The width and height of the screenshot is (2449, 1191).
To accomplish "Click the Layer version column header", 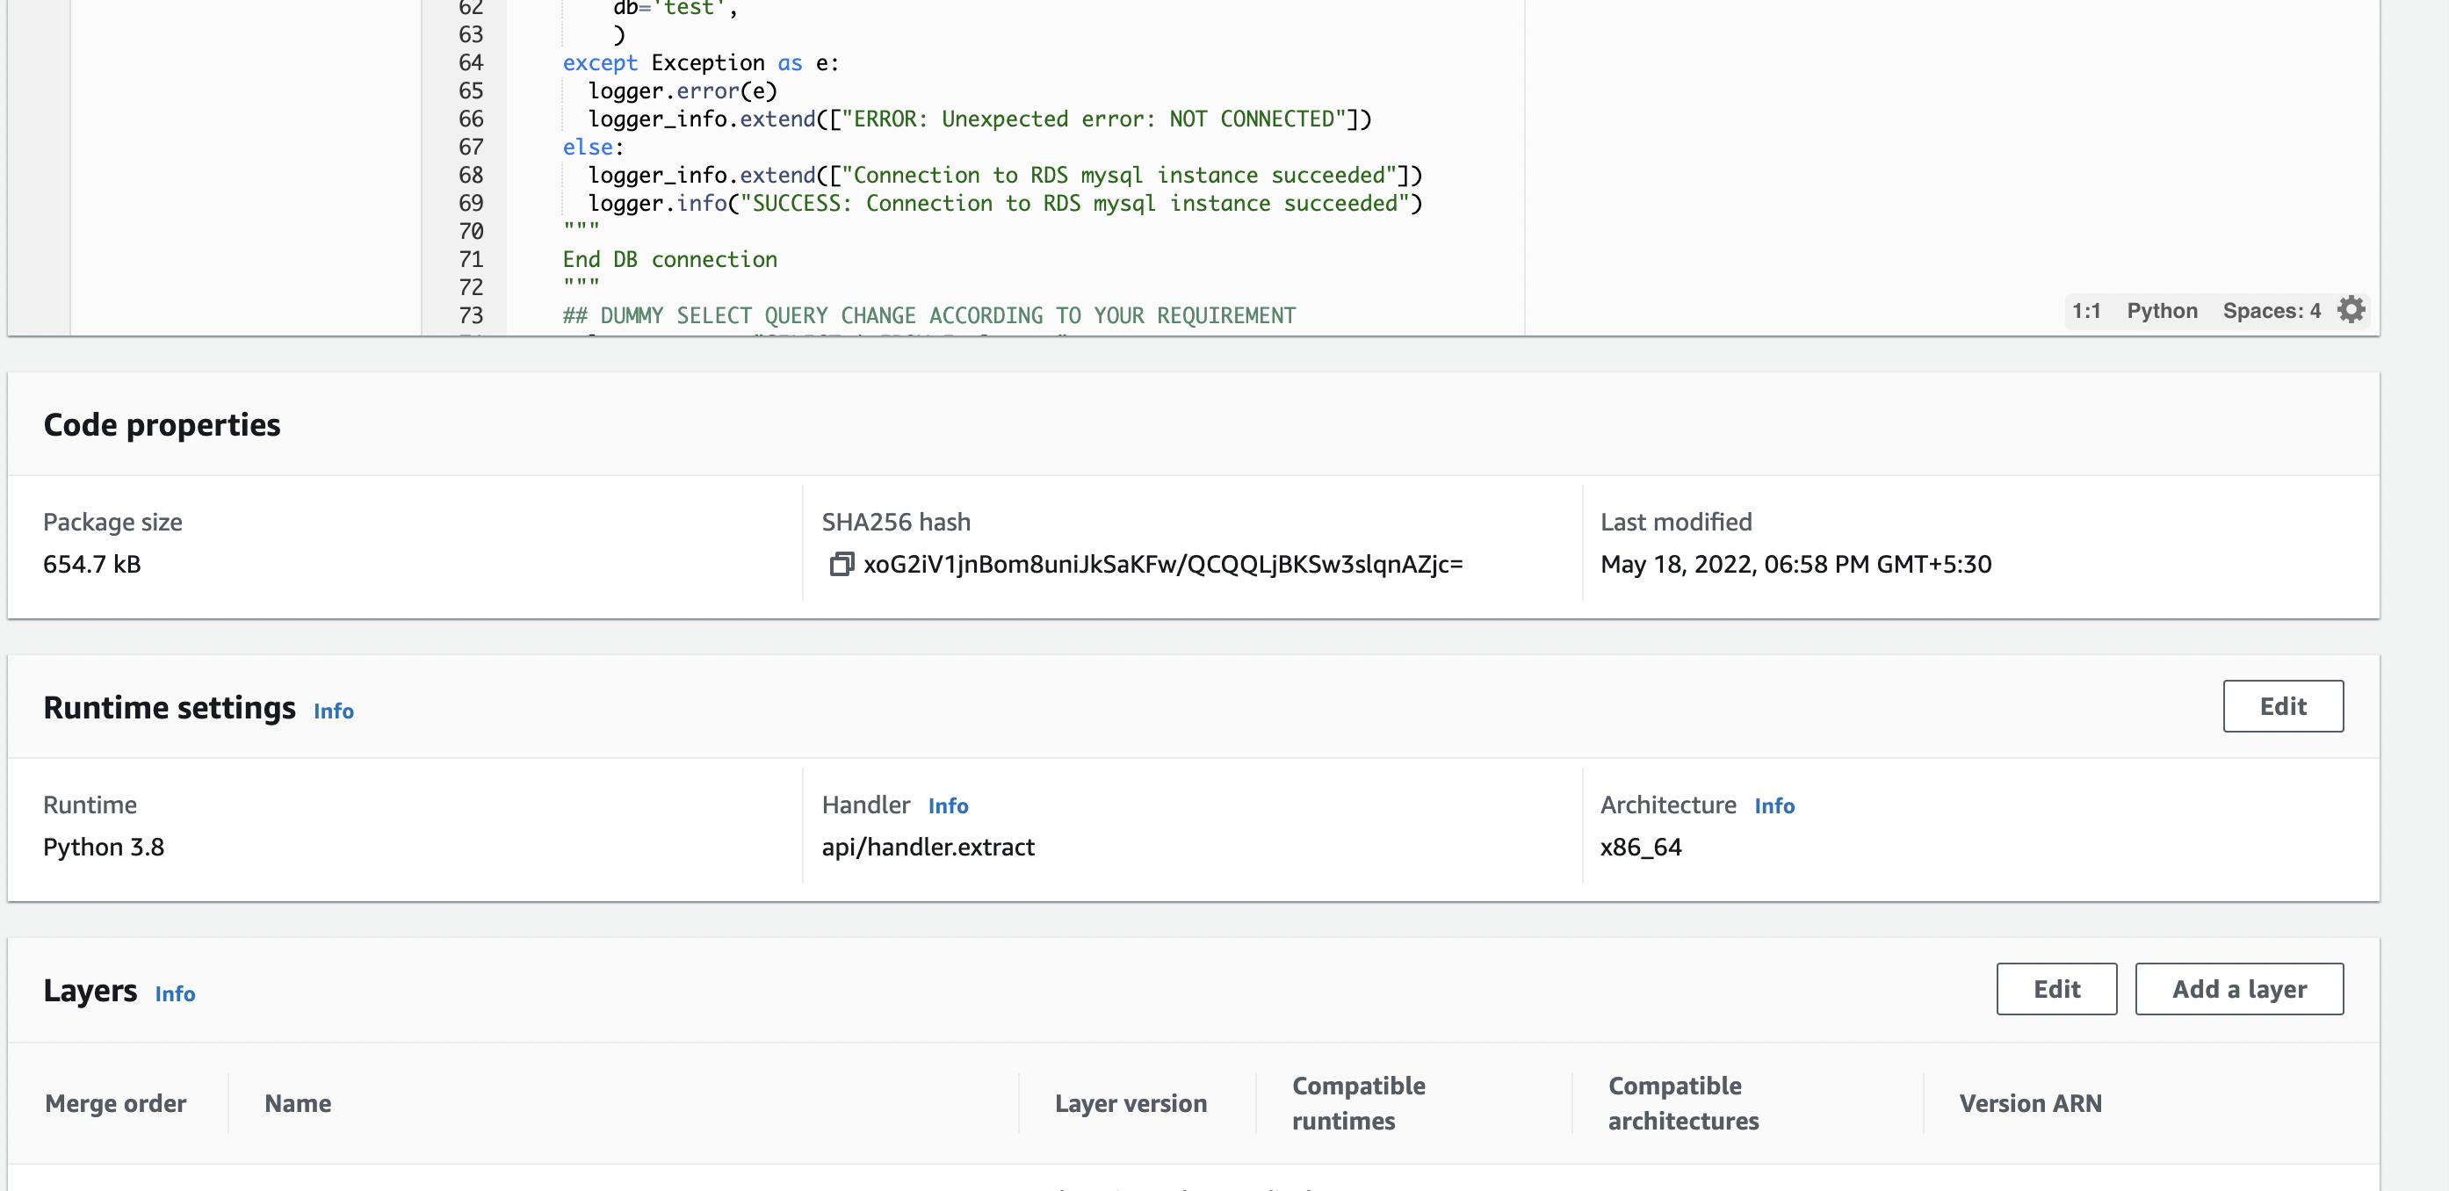I will pyautogui.click(x=1131, y=1102).
